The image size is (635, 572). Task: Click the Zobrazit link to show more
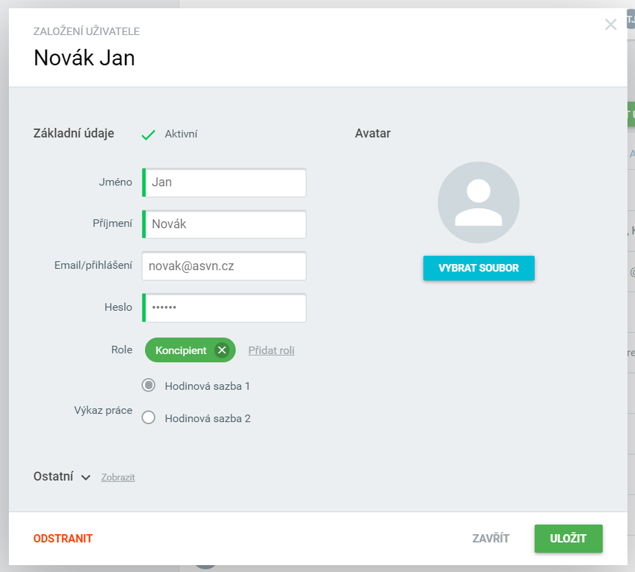click(x=118, y=477)
